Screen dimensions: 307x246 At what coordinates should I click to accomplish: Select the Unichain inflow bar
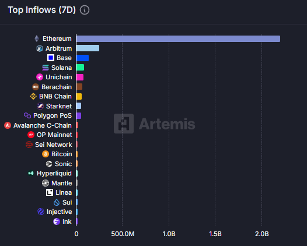point(80,77)
